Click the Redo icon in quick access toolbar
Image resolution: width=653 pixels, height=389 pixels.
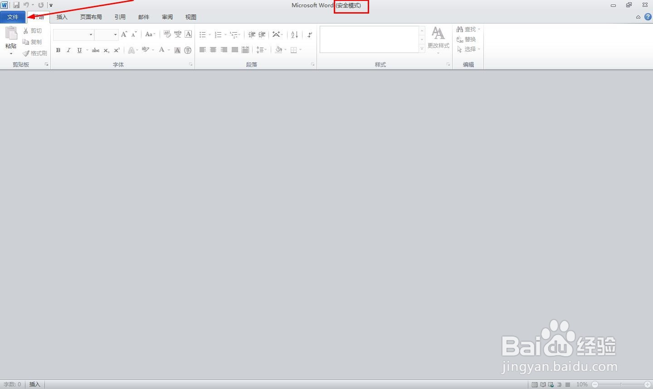coord(41,5)
